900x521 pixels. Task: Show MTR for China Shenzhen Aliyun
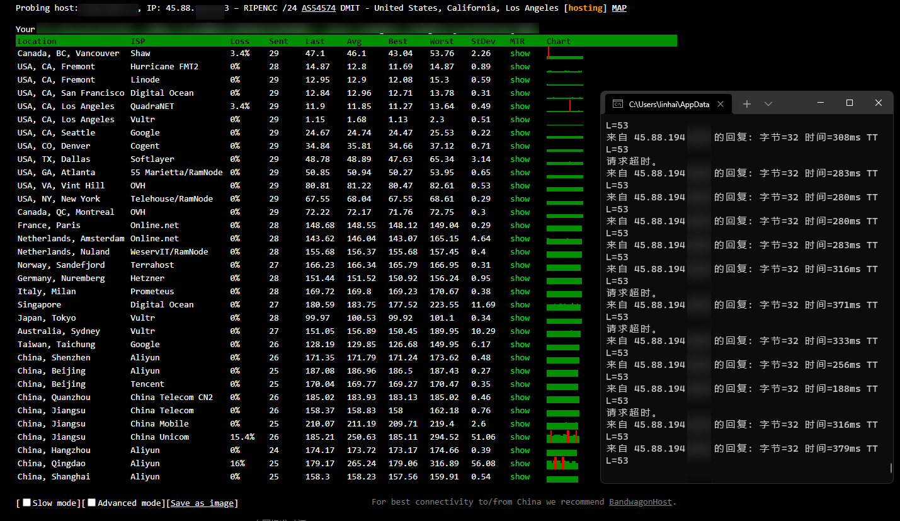click(520, 358)
